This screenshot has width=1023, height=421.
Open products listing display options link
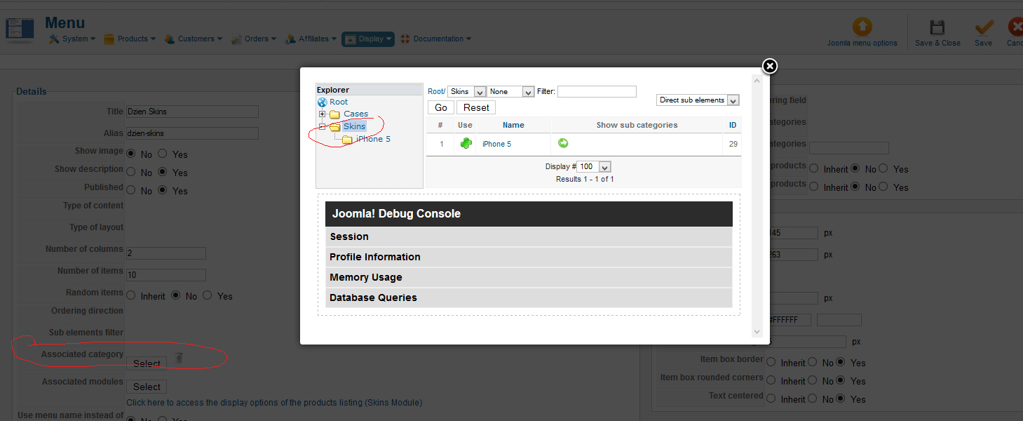(x=274, y=403)
